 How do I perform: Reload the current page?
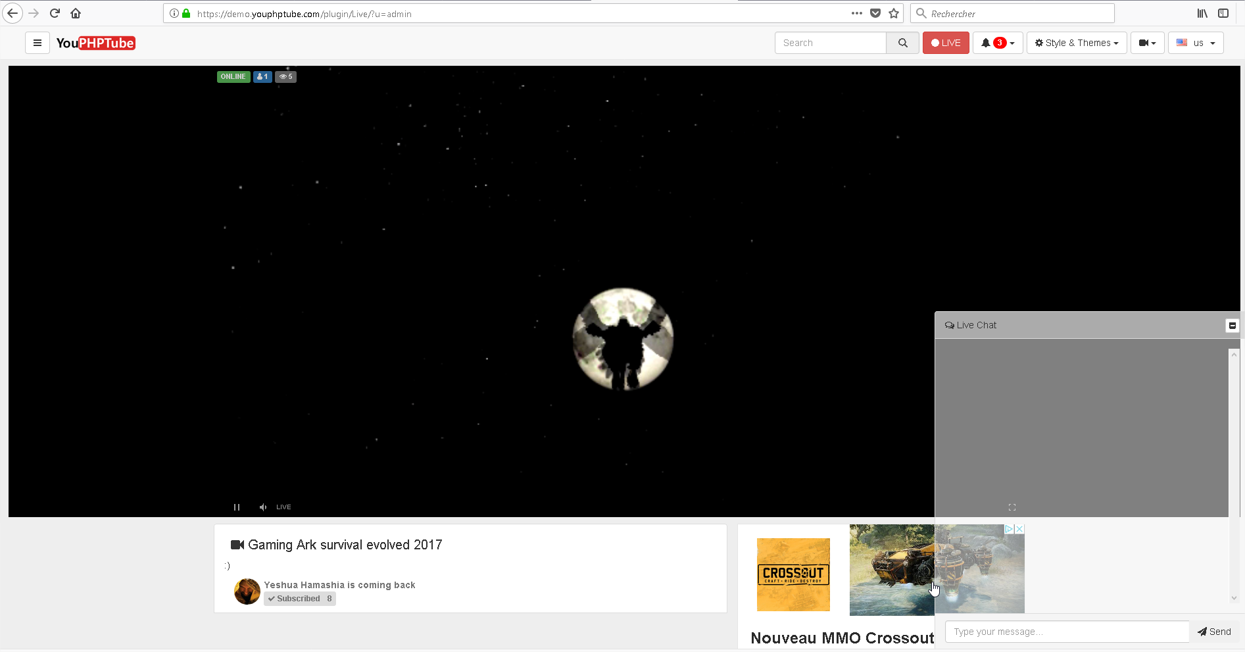coord(55,13)
